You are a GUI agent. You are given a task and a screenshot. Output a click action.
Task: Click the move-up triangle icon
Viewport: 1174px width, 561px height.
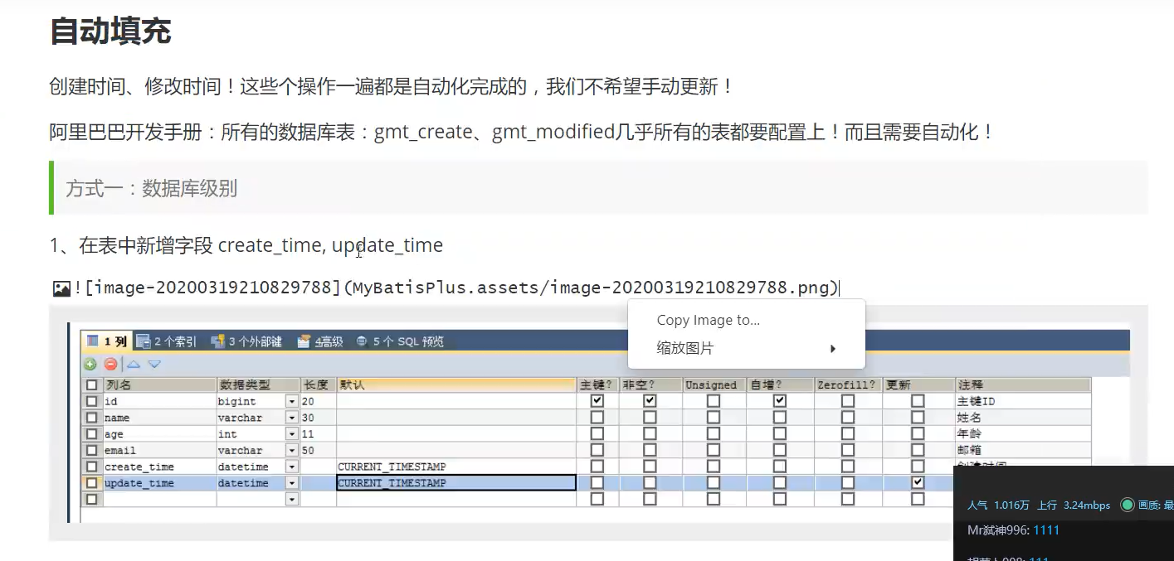(134, 364)
